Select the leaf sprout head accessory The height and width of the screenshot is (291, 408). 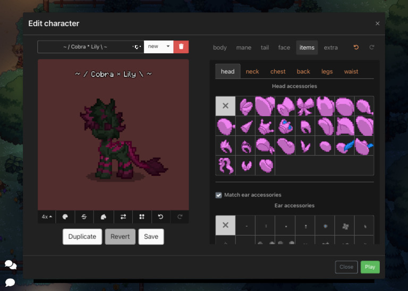[x=305, y=146]
